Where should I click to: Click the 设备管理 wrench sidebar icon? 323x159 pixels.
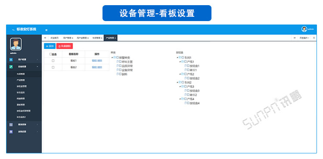[11, 67]
